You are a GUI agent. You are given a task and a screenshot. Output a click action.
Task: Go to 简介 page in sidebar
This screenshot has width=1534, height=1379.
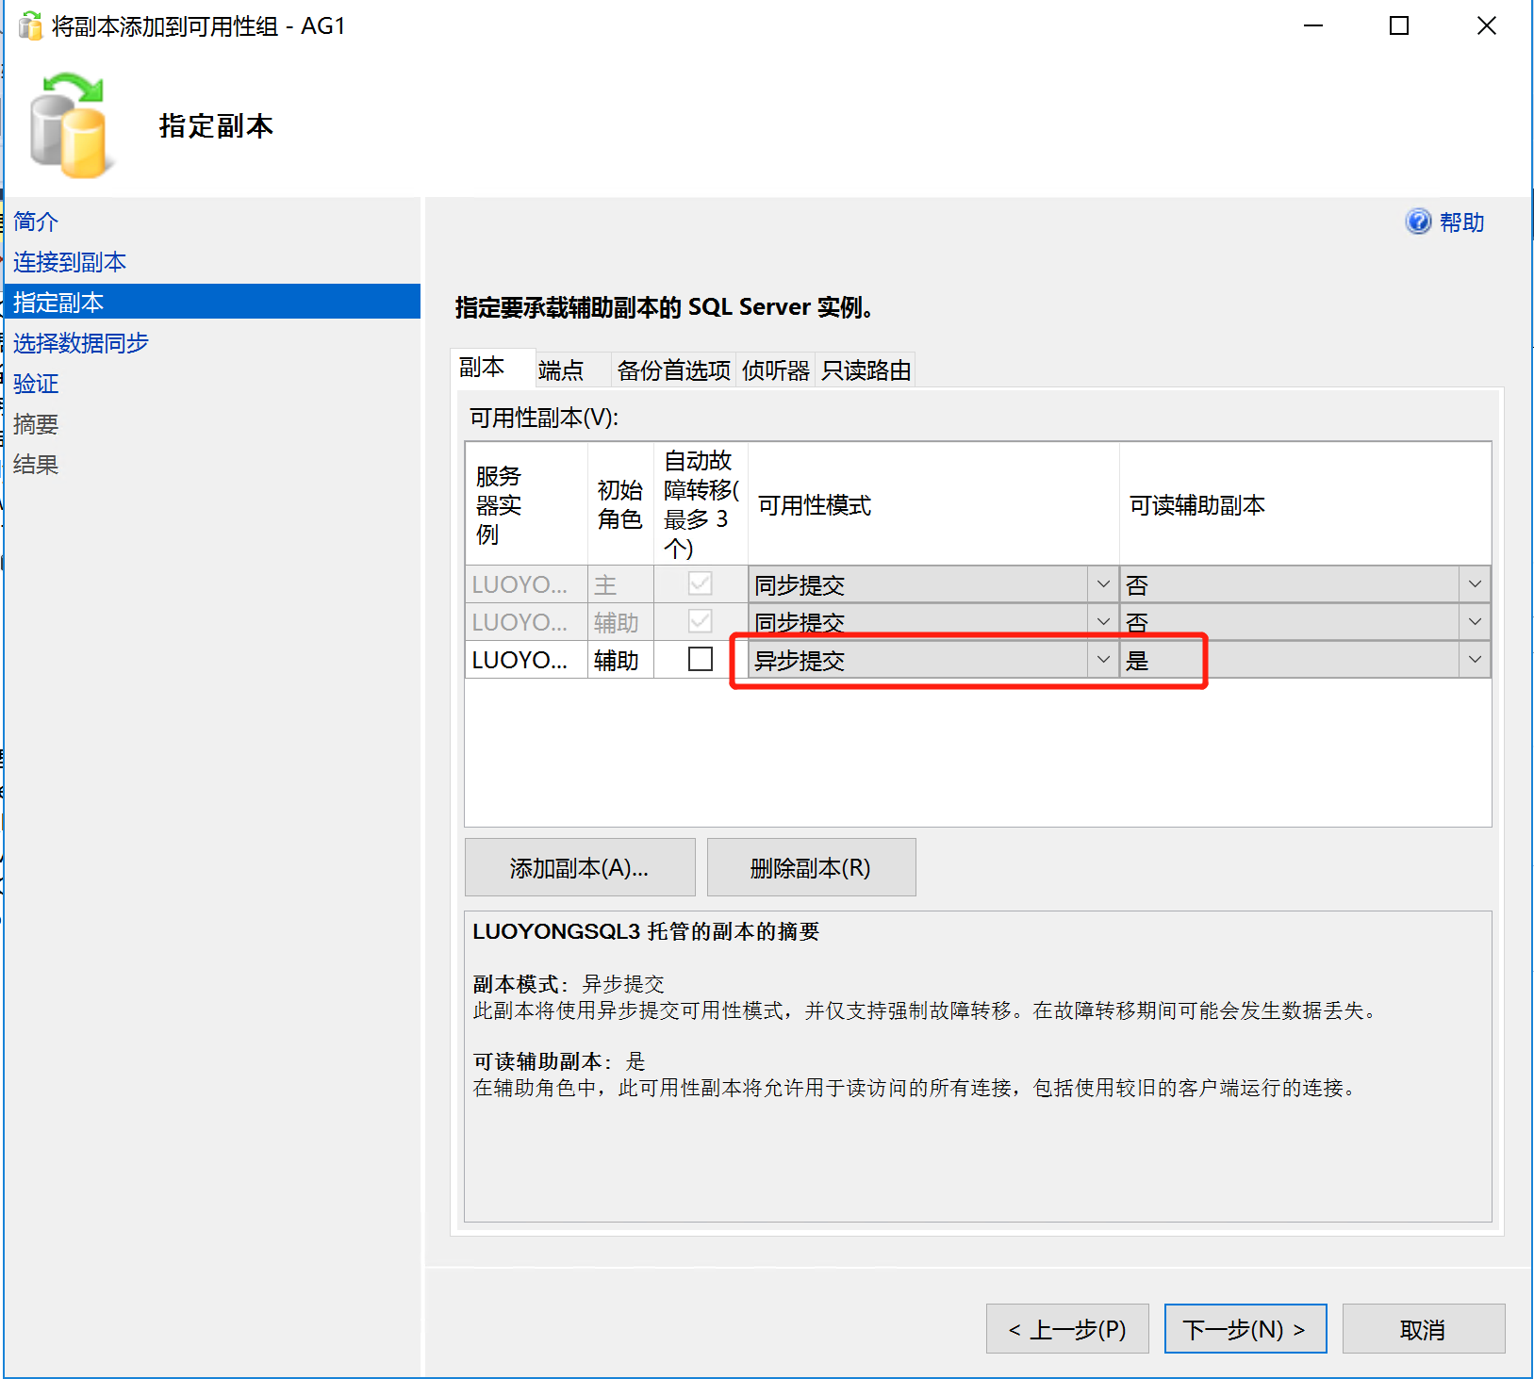[36, 222]
